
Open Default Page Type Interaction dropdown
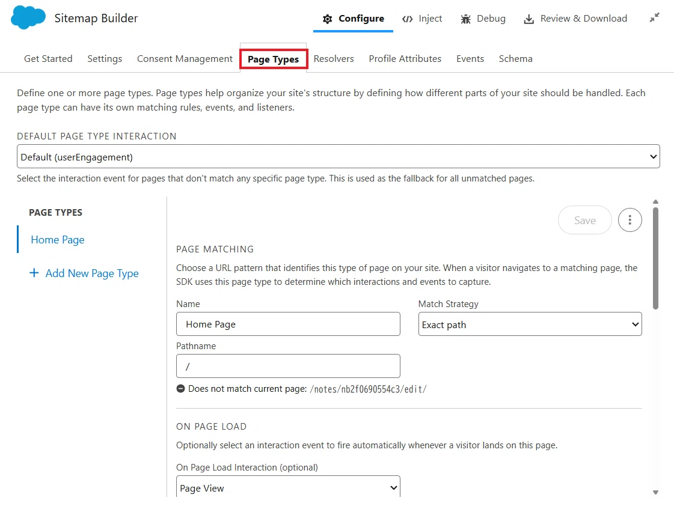(x=339, y=156)
